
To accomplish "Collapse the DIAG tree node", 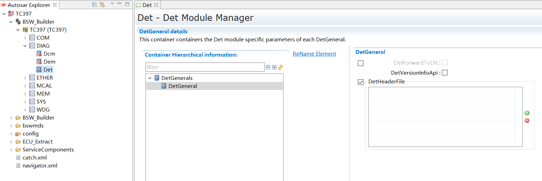I will [x=25, y=46].
